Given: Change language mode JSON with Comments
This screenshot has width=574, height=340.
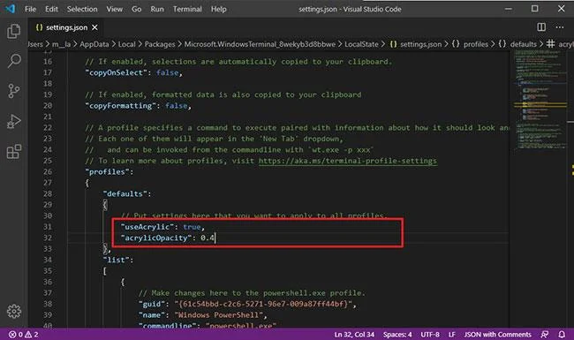Looking at the screenshot, I should click(x=497, y=335).
